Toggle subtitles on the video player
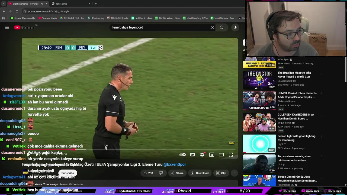Viewport: 347px width, 195px height. pyautogui.click(x=192, y=155)
